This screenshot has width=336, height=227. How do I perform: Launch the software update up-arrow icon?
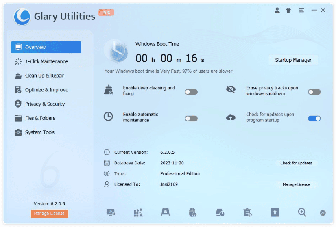pos(275,212)
